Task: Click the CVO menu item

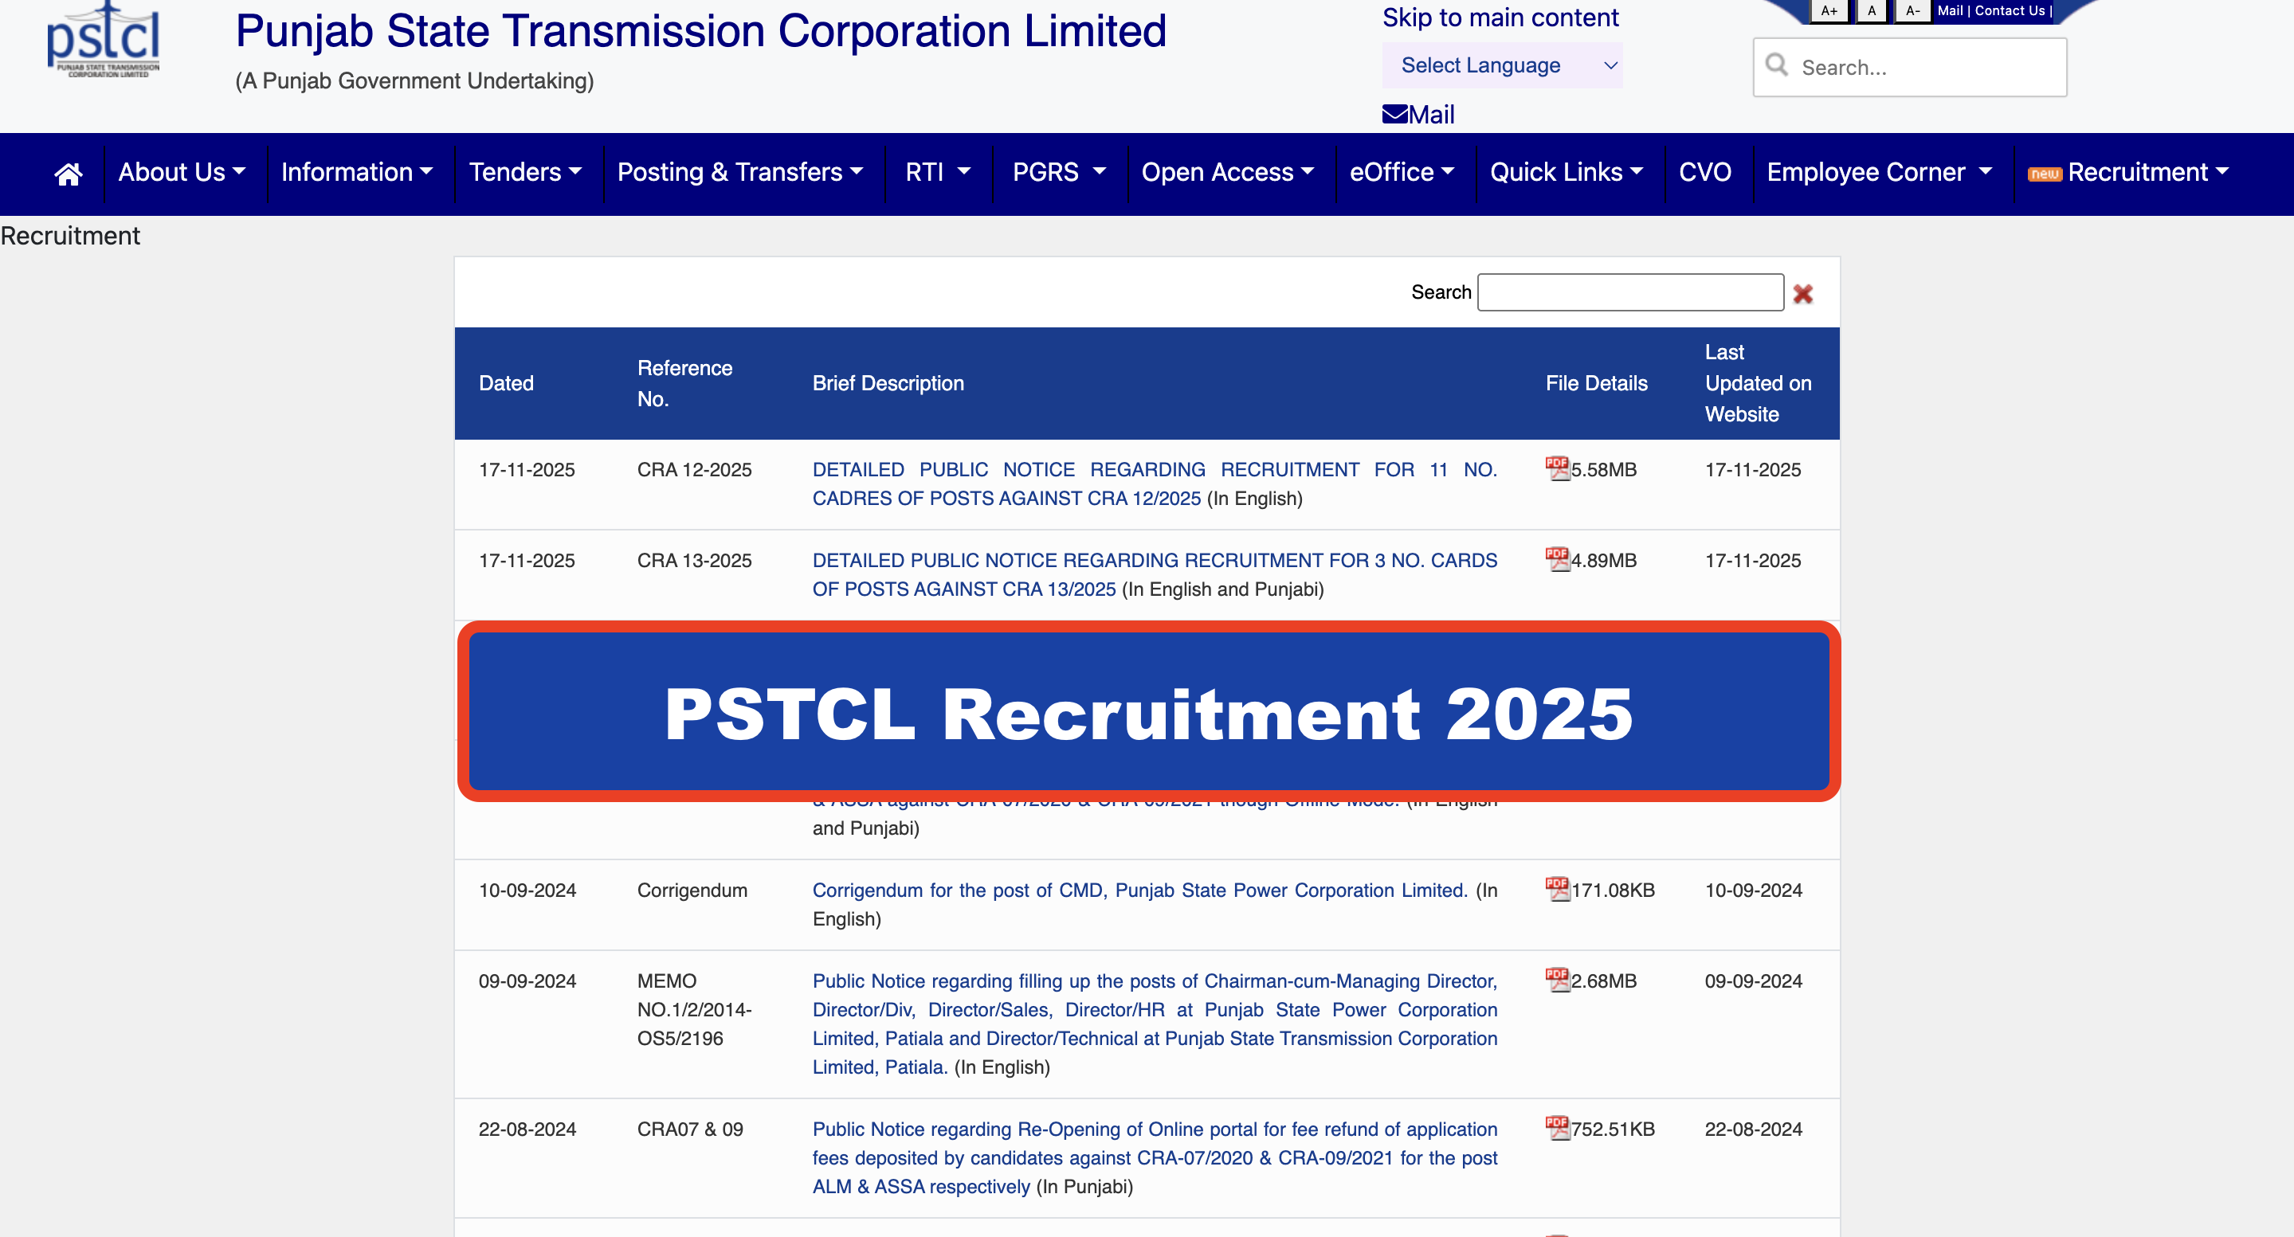Action: (1704, 172)
